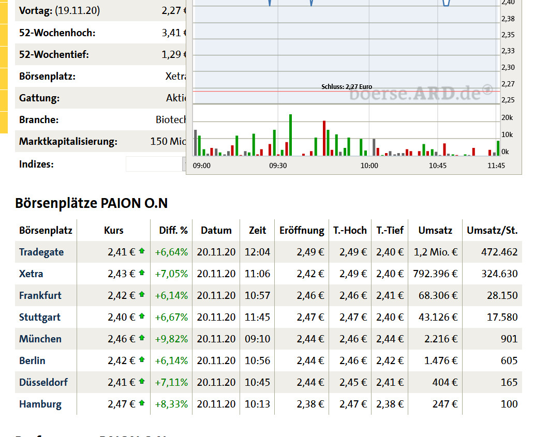Click the Umsatz/St. column header

tap(492, 231)
